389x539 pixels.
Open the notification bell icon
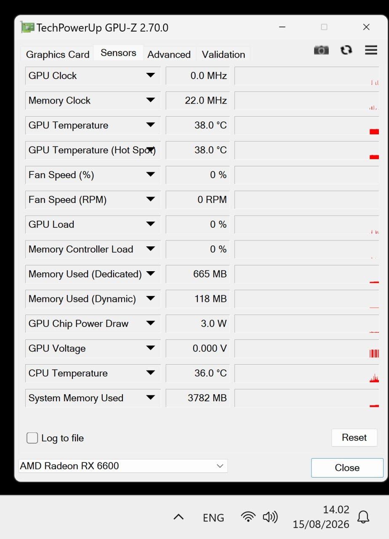pos(363,517)
